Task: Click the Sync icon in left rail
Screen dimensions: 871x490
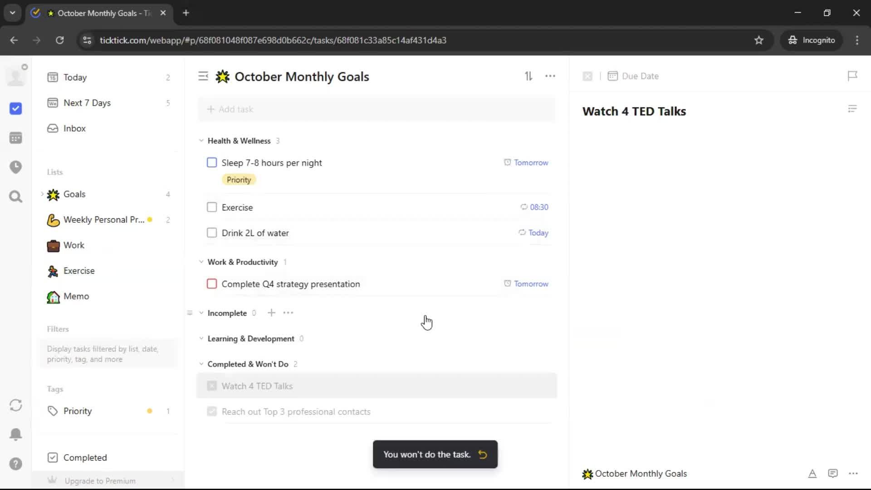Action: (x=15, y=405)
